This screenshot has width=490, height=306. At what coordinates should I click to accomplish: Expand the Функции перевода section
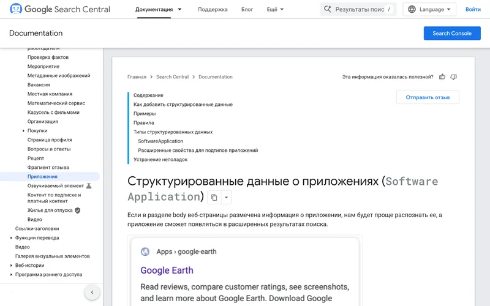pyautogui.click(x=11, y=238)
